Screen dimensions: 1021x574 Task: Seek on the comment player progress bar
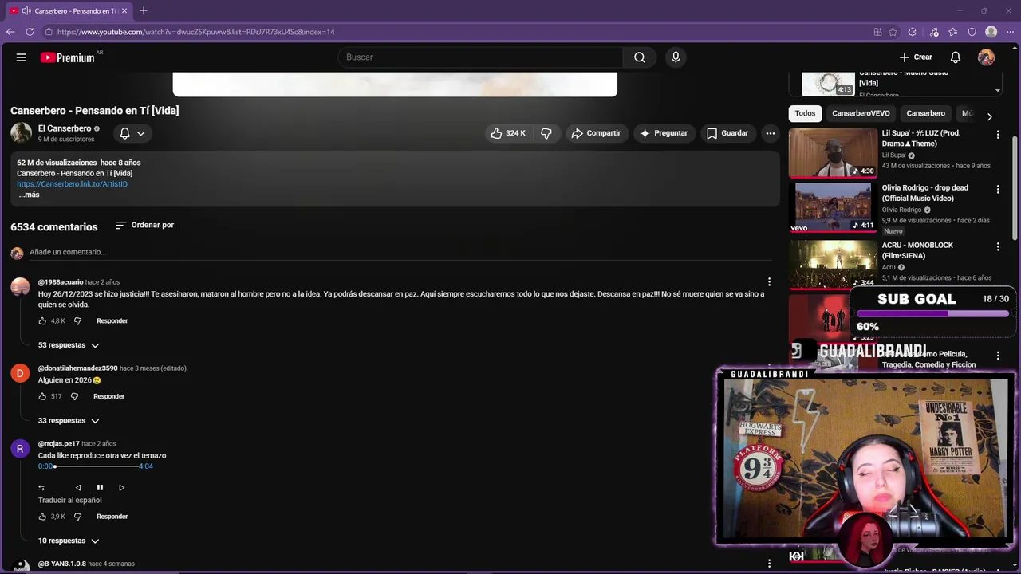[x=96, y=466]
